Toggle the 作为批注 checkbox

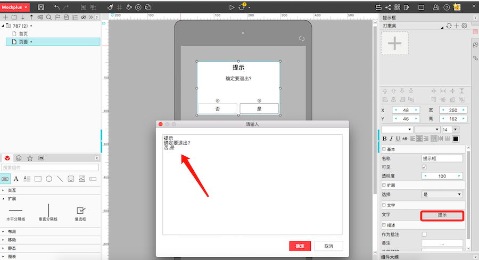[x=424, y=234]
